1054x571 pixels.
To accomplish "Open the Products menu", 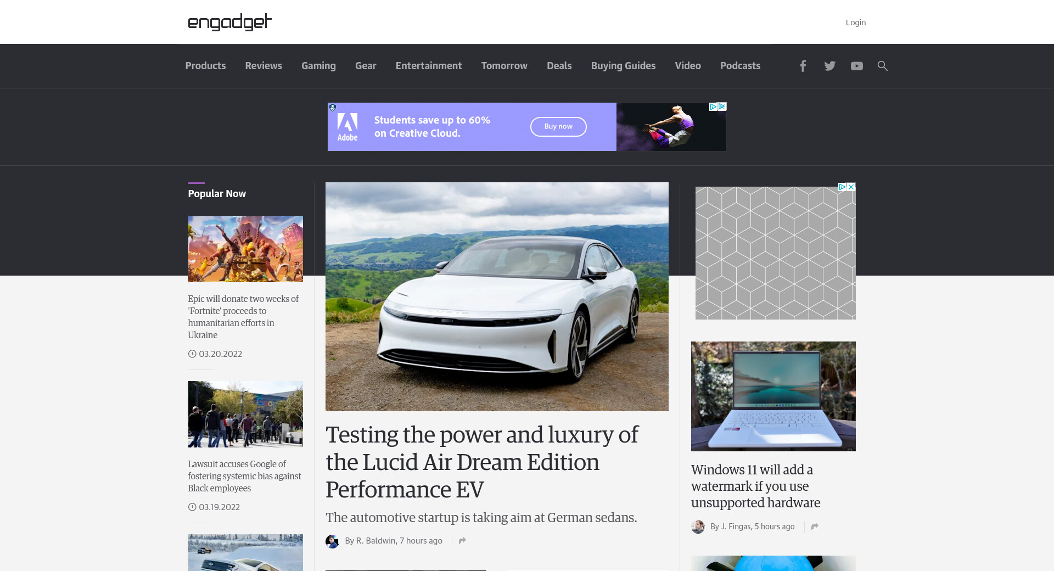I will pyautogui.click(x=205, y=66).
